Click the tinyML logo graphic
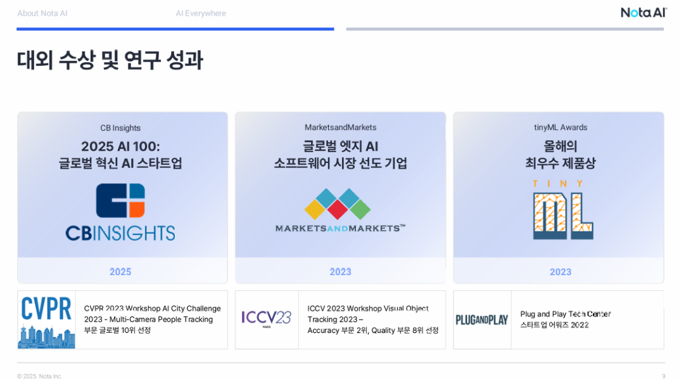The width and height of the screenshot is (679, 381). (x=561, y=210)
